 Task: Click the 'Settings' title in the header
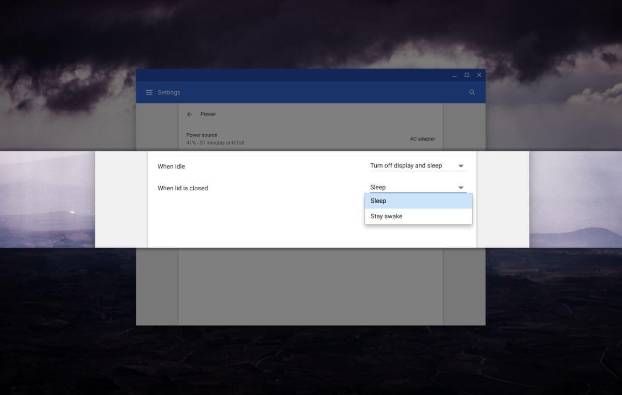click(169, 92)
